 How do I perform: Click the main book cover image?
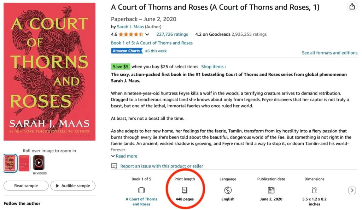pyautogui.click(x=49, y=72)
